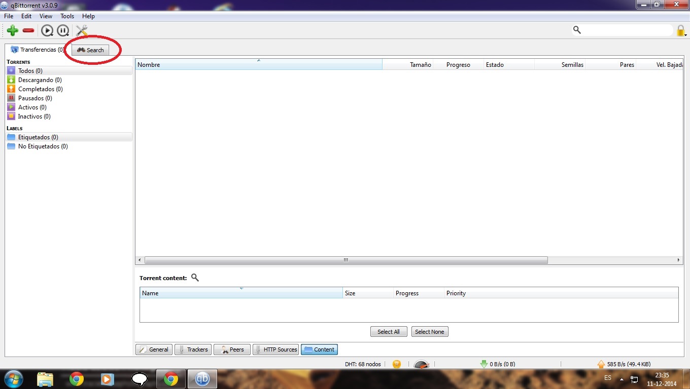Select the No Etiquetados (0) label

(x=69, y=146)
